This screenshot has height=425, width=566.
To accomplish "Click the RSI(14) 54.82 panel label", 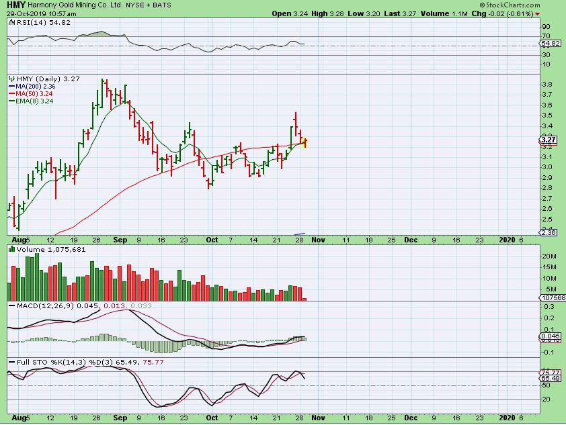I will tap(44, 22).
